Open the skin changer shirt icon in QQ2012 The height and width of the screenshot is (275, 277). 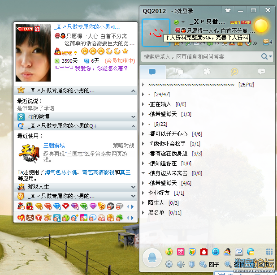228,10
